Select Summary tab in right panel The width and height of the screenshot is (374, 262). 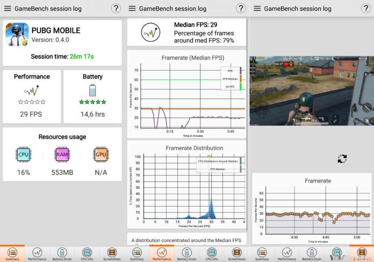coord(262,254)
